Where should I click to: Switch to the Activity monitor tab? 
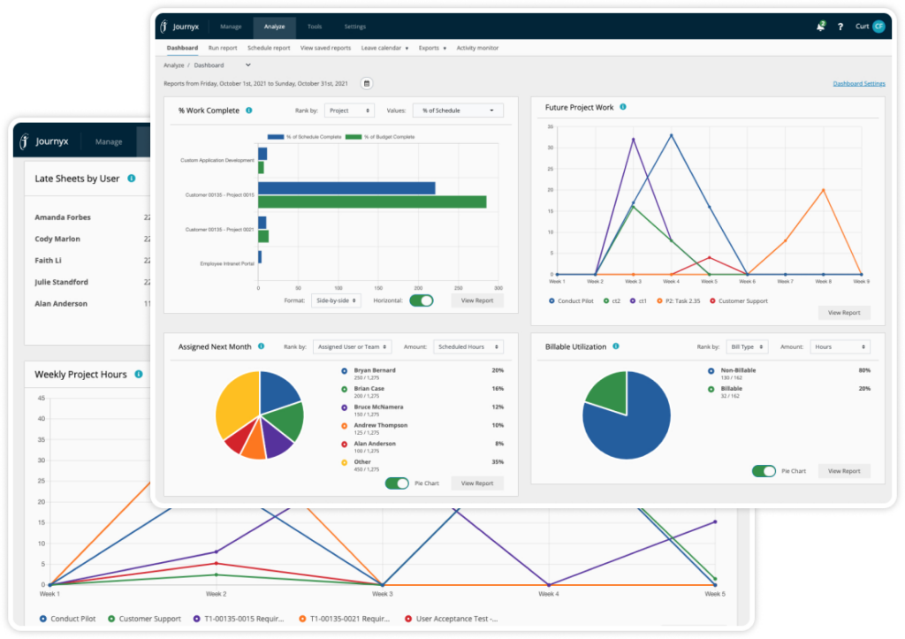(x=478, y=48)
